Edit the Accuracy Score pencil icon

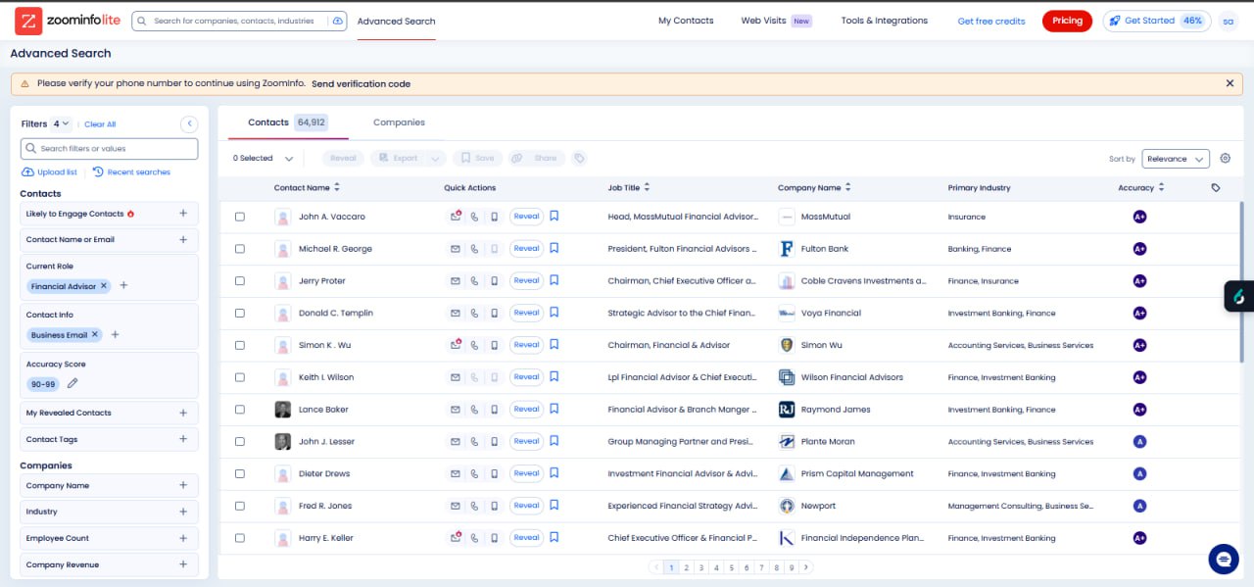(x=72, y=384)
